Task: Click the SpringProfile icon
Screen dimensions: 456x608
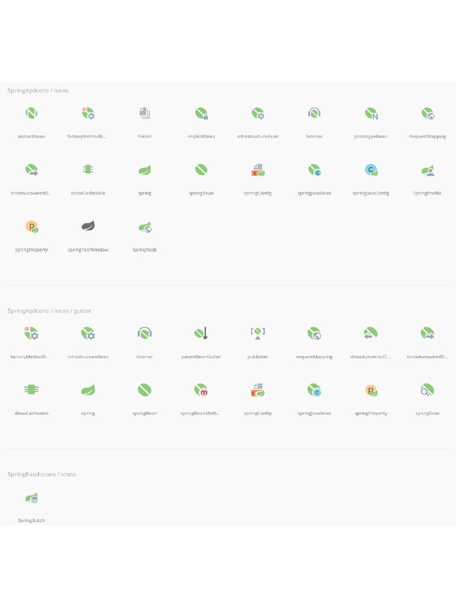Action: [427, 170]
